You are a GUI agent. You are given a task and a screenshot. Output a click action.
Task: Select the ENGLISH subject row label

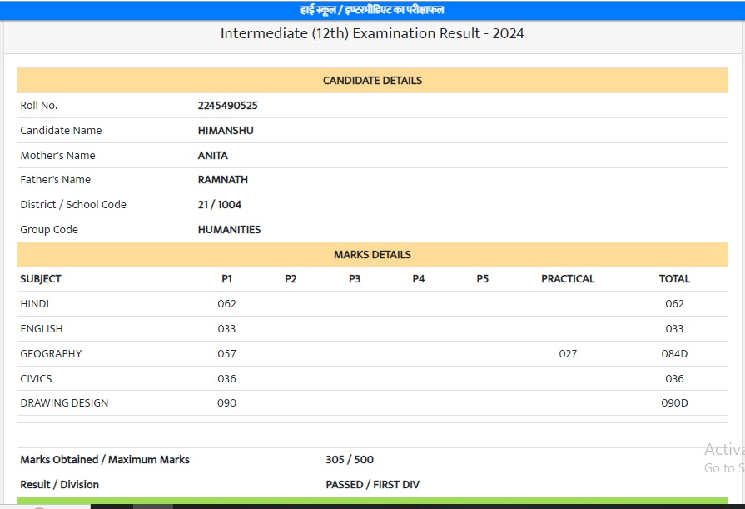pos(42,329)
